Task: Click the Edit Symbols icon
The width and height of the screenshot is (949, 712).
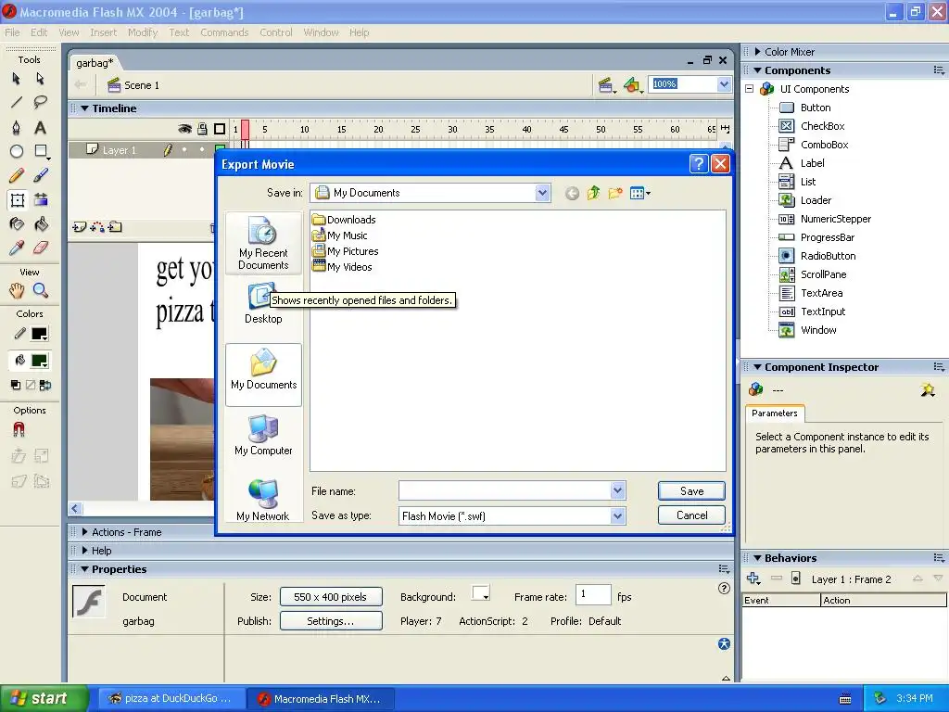Action: (x=632, y=85)
